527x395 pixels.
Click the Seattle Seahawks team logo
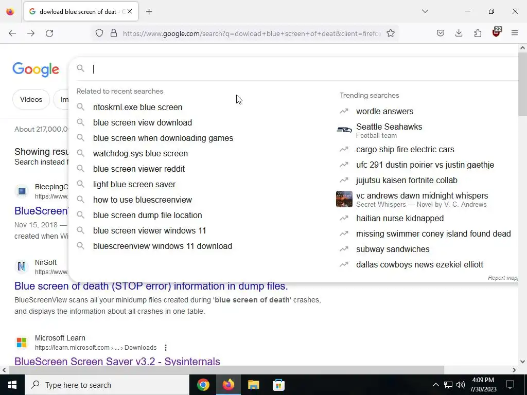344,130
